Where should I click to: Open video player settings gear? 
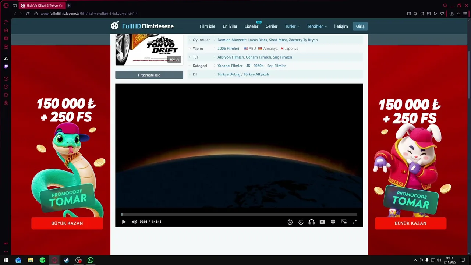[x=333, y=222]
